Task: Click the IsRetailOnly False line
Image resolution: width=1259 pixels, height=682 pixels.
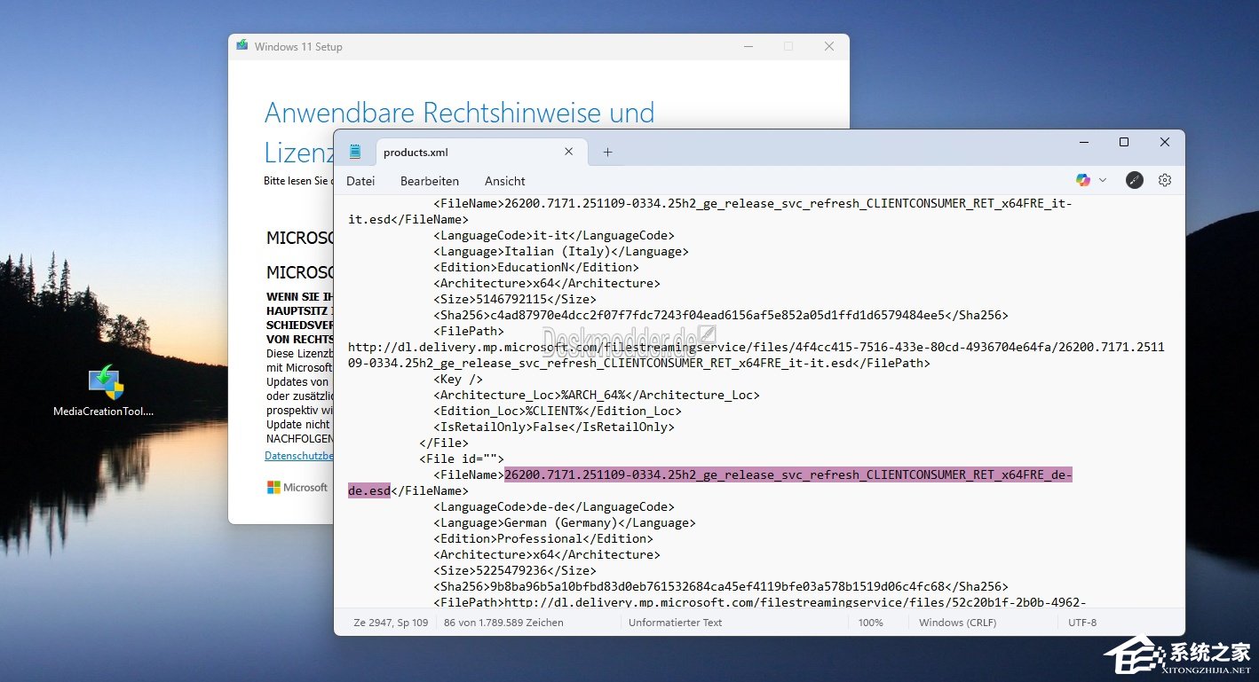Action: pos(554,427)
